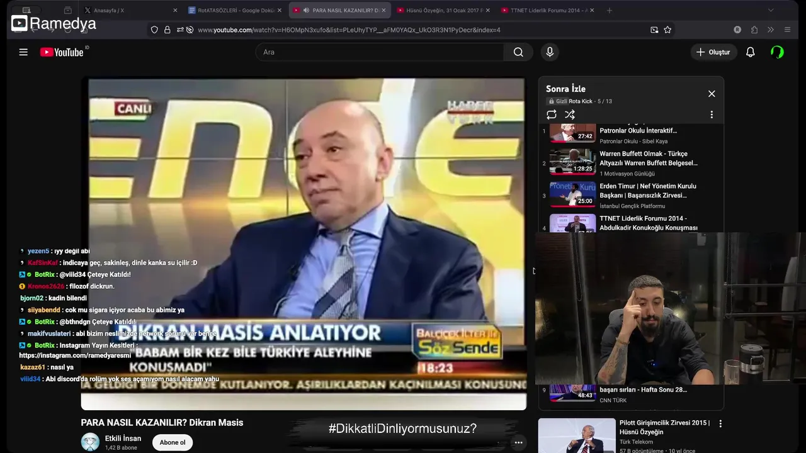Click Erden Timur thumbnail with 25:00 duration
This screenshot has width=806, height=453.
tap(572, 194)
